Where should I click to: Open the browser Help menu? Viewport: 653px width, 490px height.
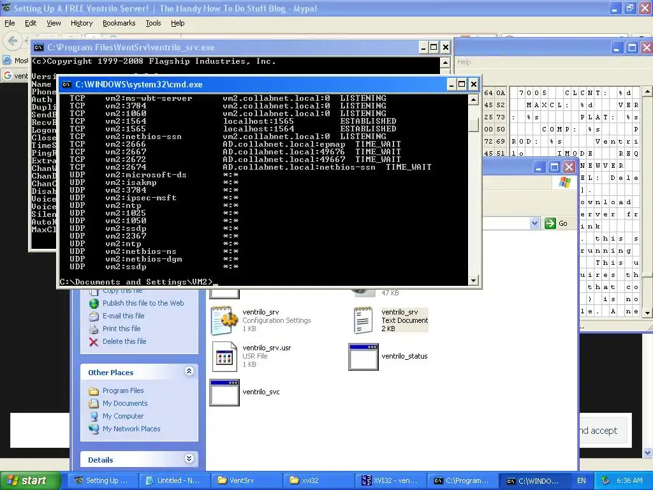177,23
